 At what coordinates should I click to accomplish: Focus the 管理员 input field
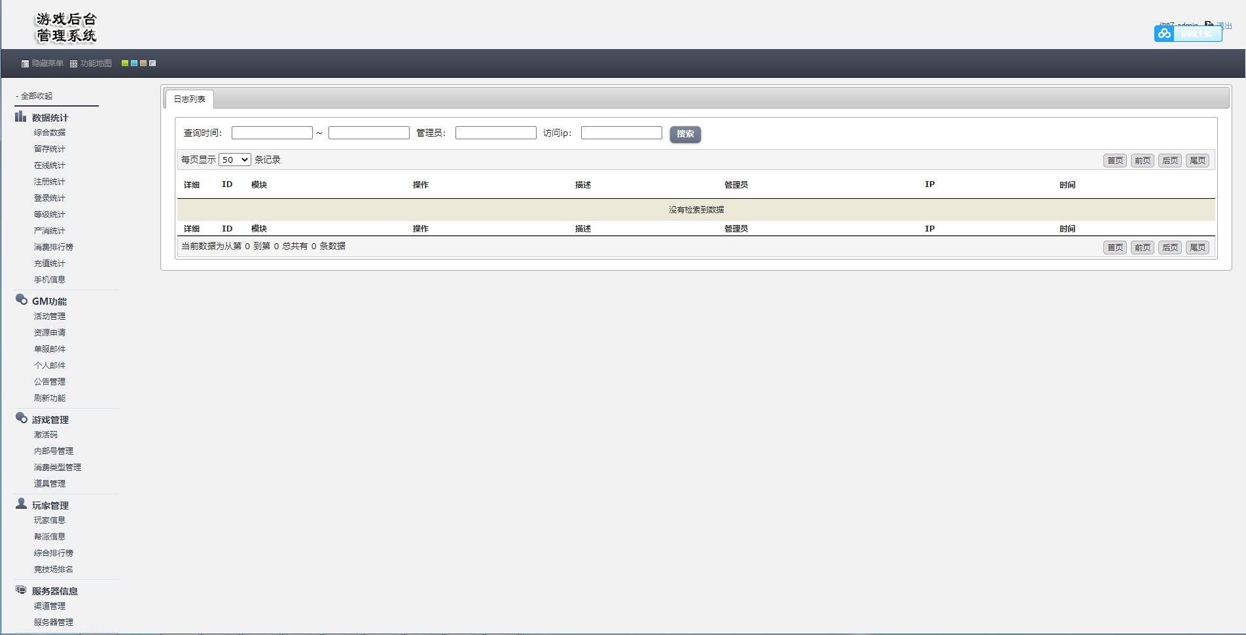[495, 133]
